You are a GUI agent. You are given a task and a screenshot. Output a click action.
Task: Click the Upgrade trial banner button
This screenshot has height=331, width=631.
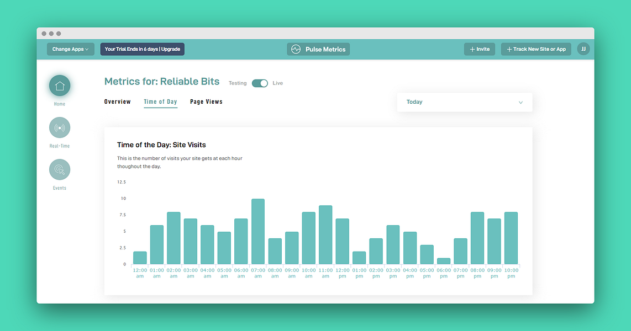click(141, 49)
